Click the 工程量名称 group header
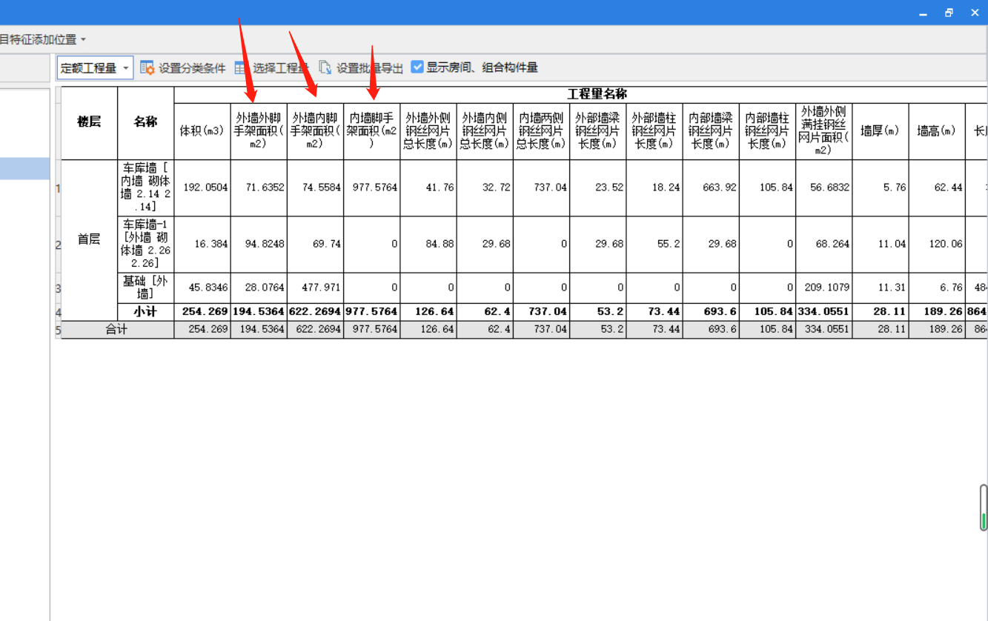Viewport: 988px width, 621px height. pyautogui.click(x=597, y=95)
